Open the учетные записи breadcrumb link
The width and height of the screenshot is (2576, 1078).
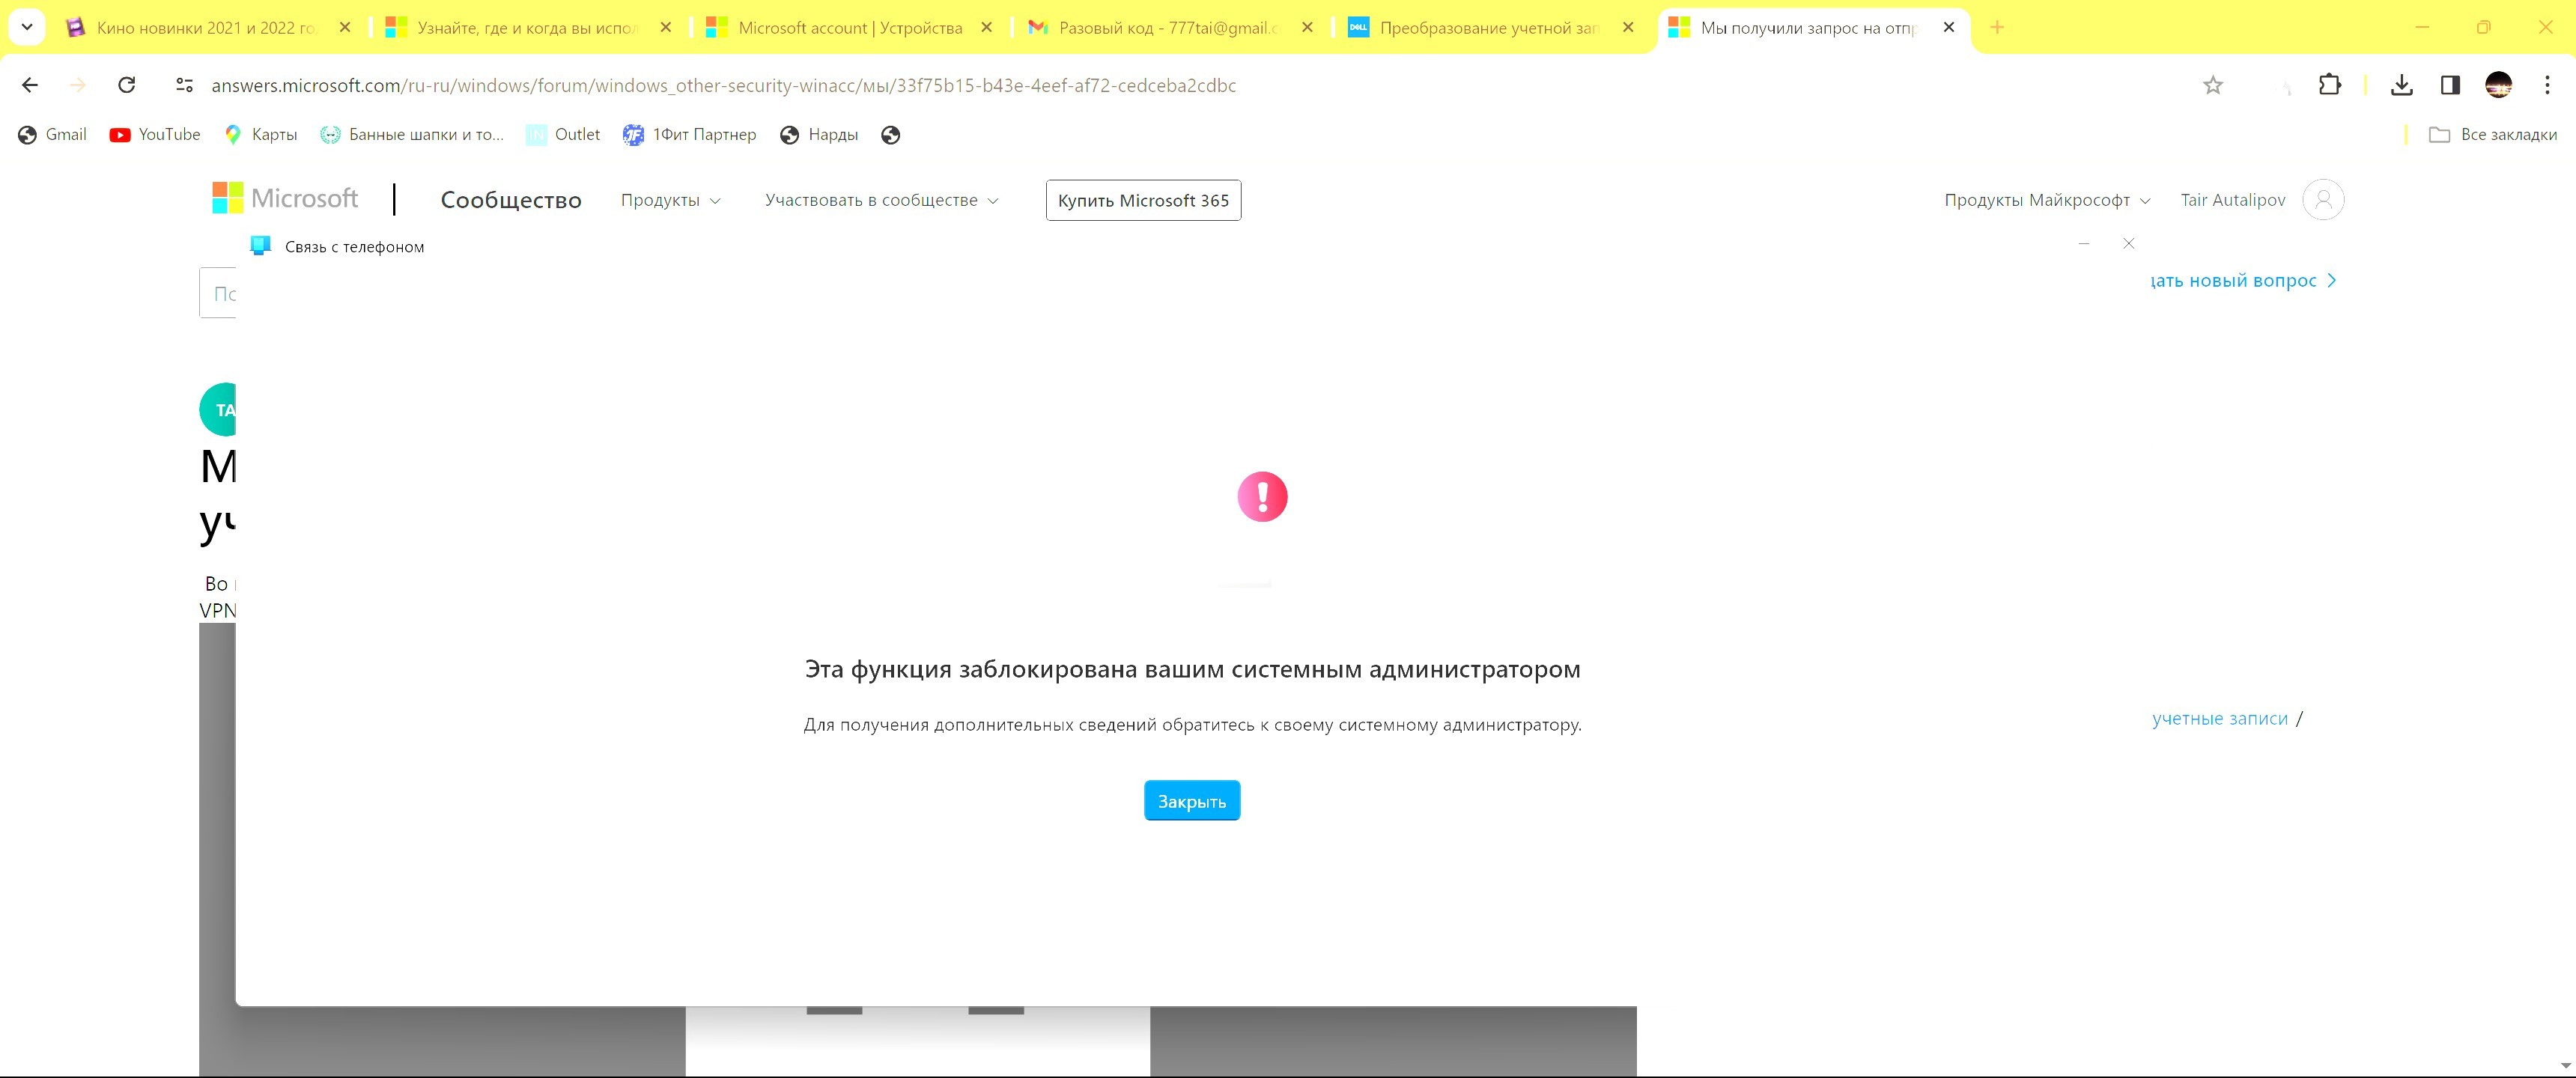pos(2219,718)
